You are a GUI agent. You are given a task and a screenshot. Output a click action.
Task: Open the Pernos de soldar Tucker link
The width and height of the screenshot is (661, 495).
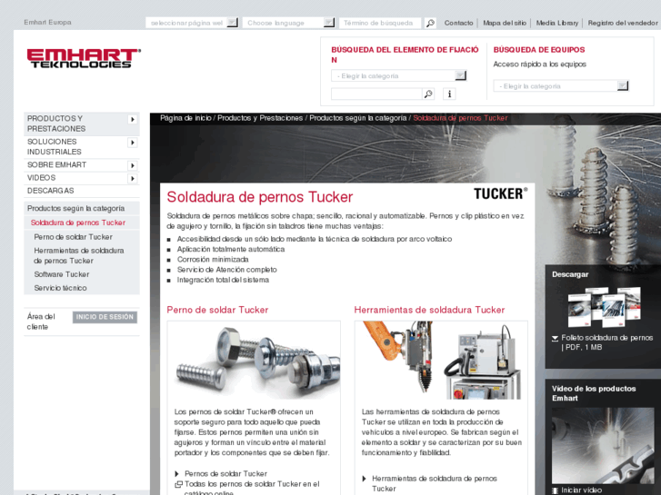click(226, 474)
